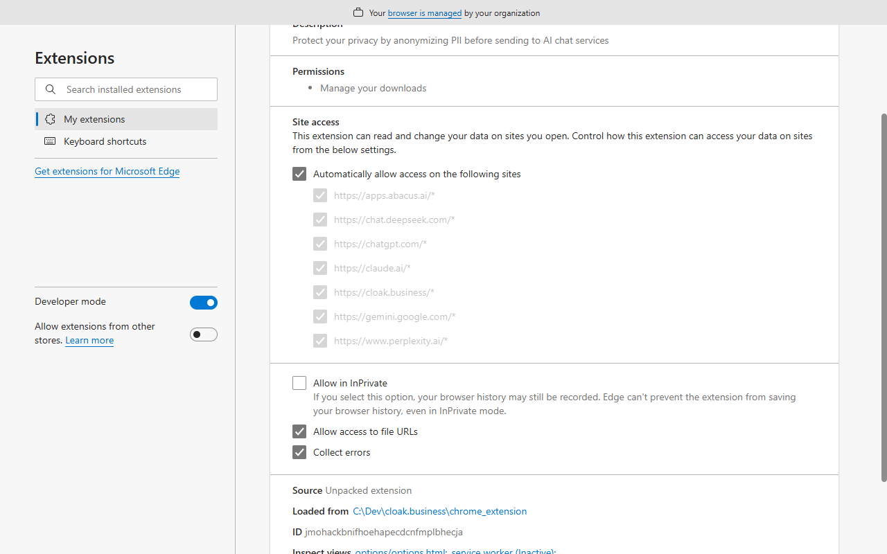Uncheck Automatically allow access on following sites

(299, 174)
